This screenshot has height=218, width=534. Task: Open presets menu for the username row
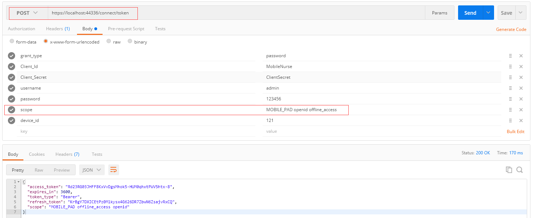pos(510,88)
